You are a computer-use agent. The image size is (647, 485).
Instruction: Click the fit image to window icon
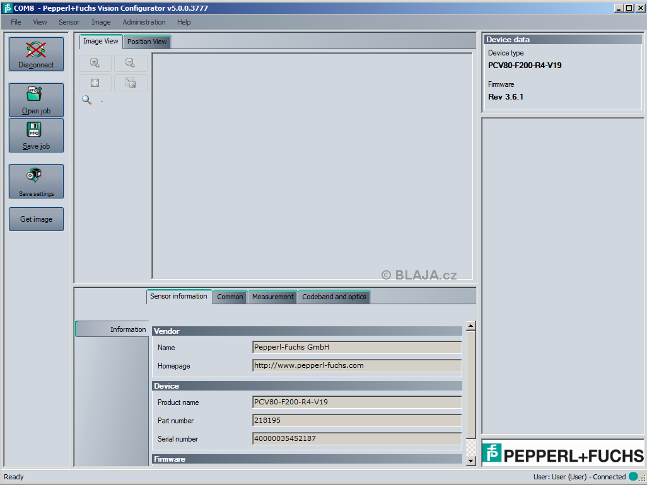[95, 83]
